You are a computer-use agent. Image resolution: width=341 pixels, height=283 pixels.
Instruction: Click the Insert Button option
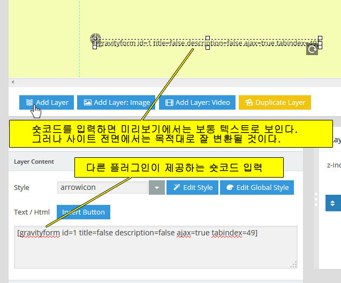(83, 212)
